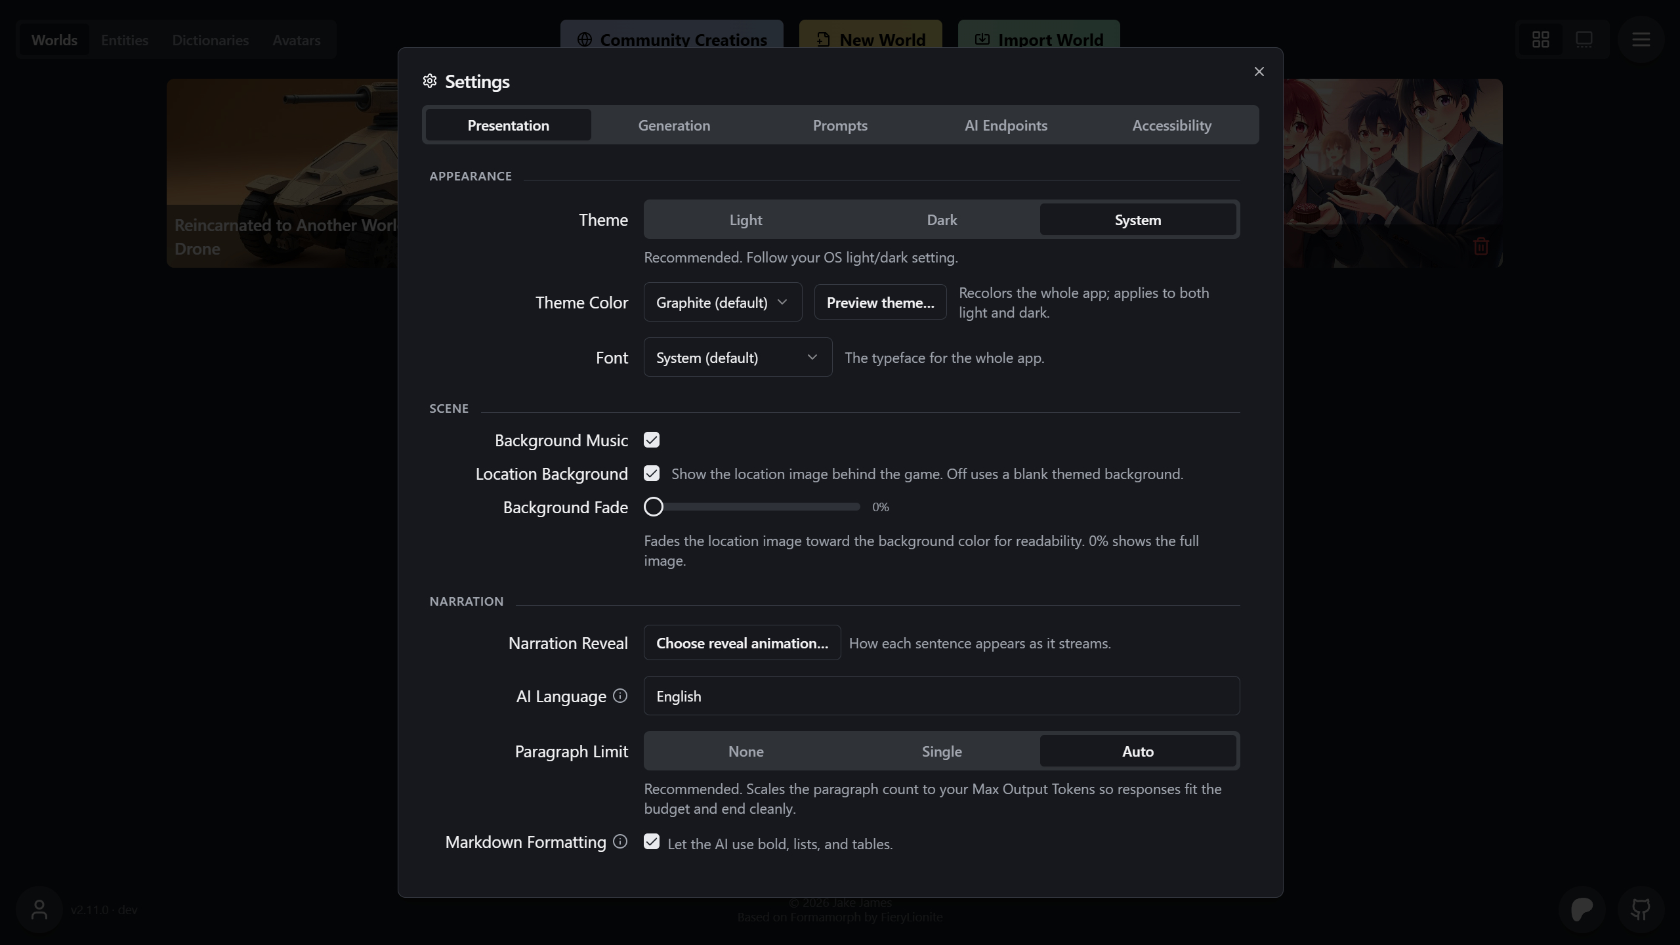Select the Dark theme option
Viewport: 1680px width, 945px height.
coord(942,219)
